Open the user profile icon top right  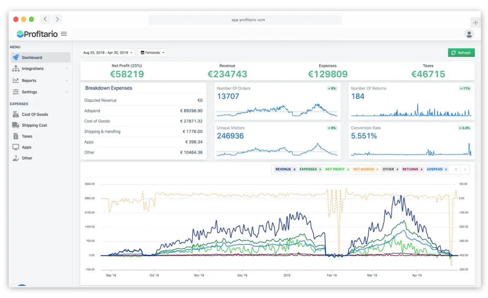469,34
